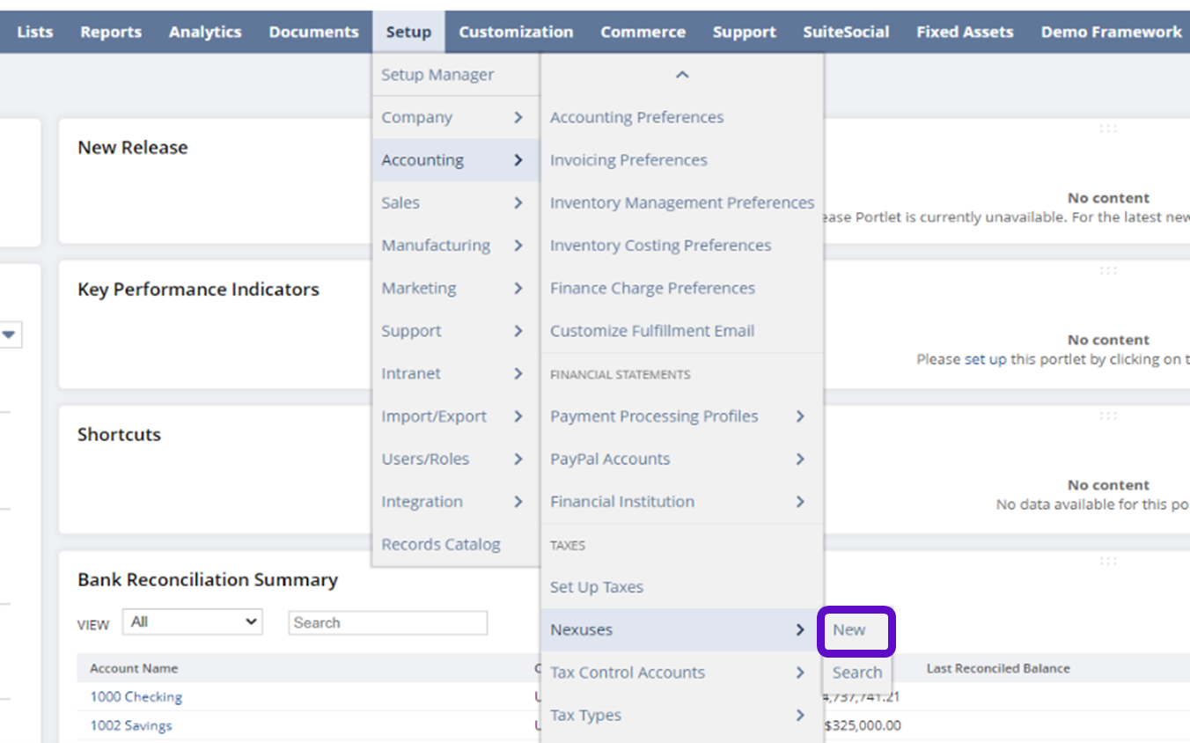Expand the Payment Processing Profiles submenu
This screenshot has height=743, width=1190.
click(x=799, y=416)
